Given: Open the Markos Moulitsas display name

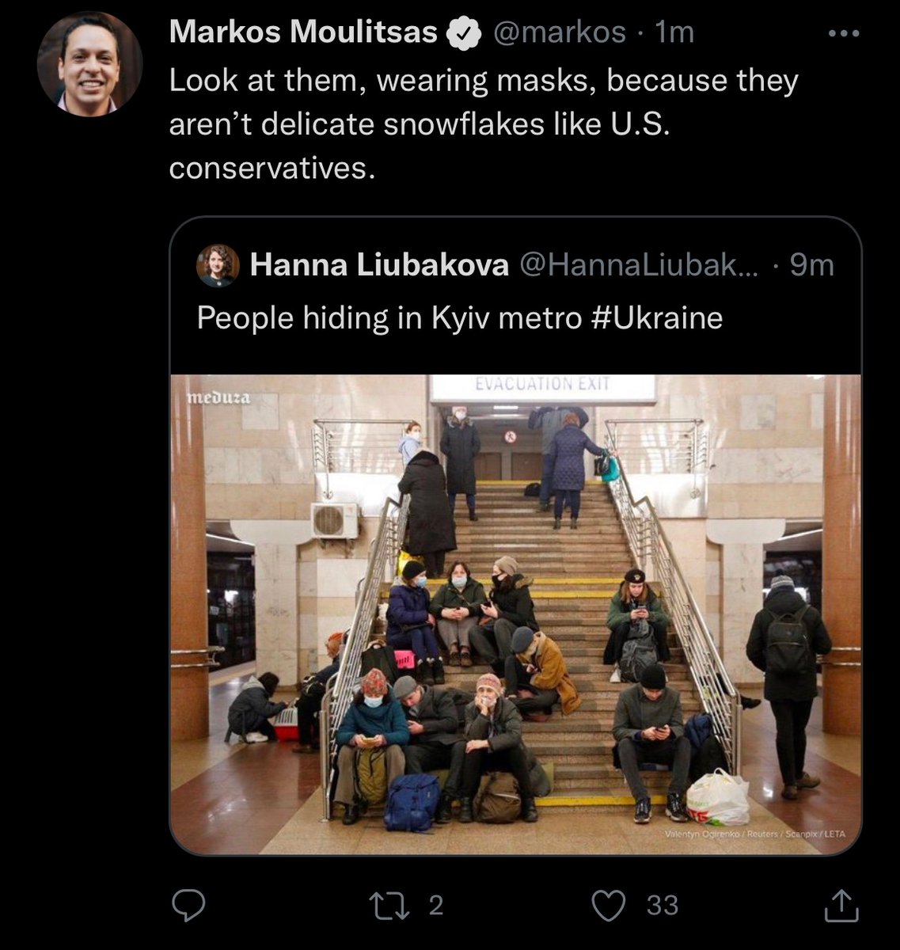Looking at the screenshot, I should point(303,32).
